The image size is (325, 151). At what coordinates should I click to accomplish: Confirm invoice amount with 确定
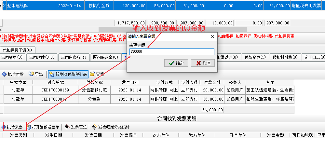(x=176, y=63)
